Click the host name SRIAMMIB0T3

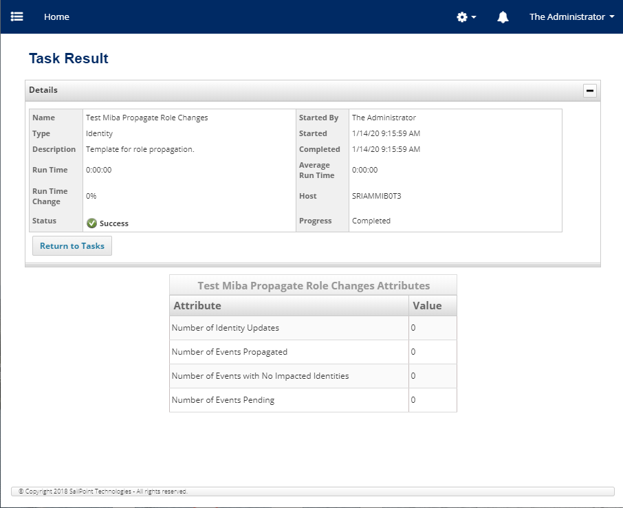point(376,196)
